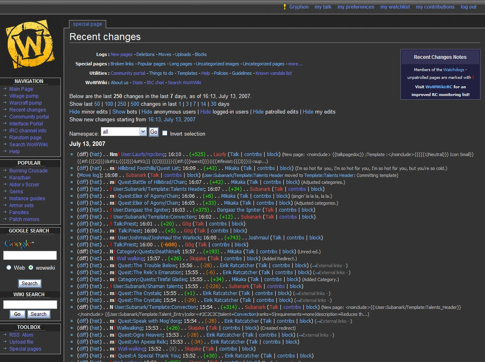Click the WoWWiki logo image
Screen dimensions: 485x362
[x=30, y=44]
